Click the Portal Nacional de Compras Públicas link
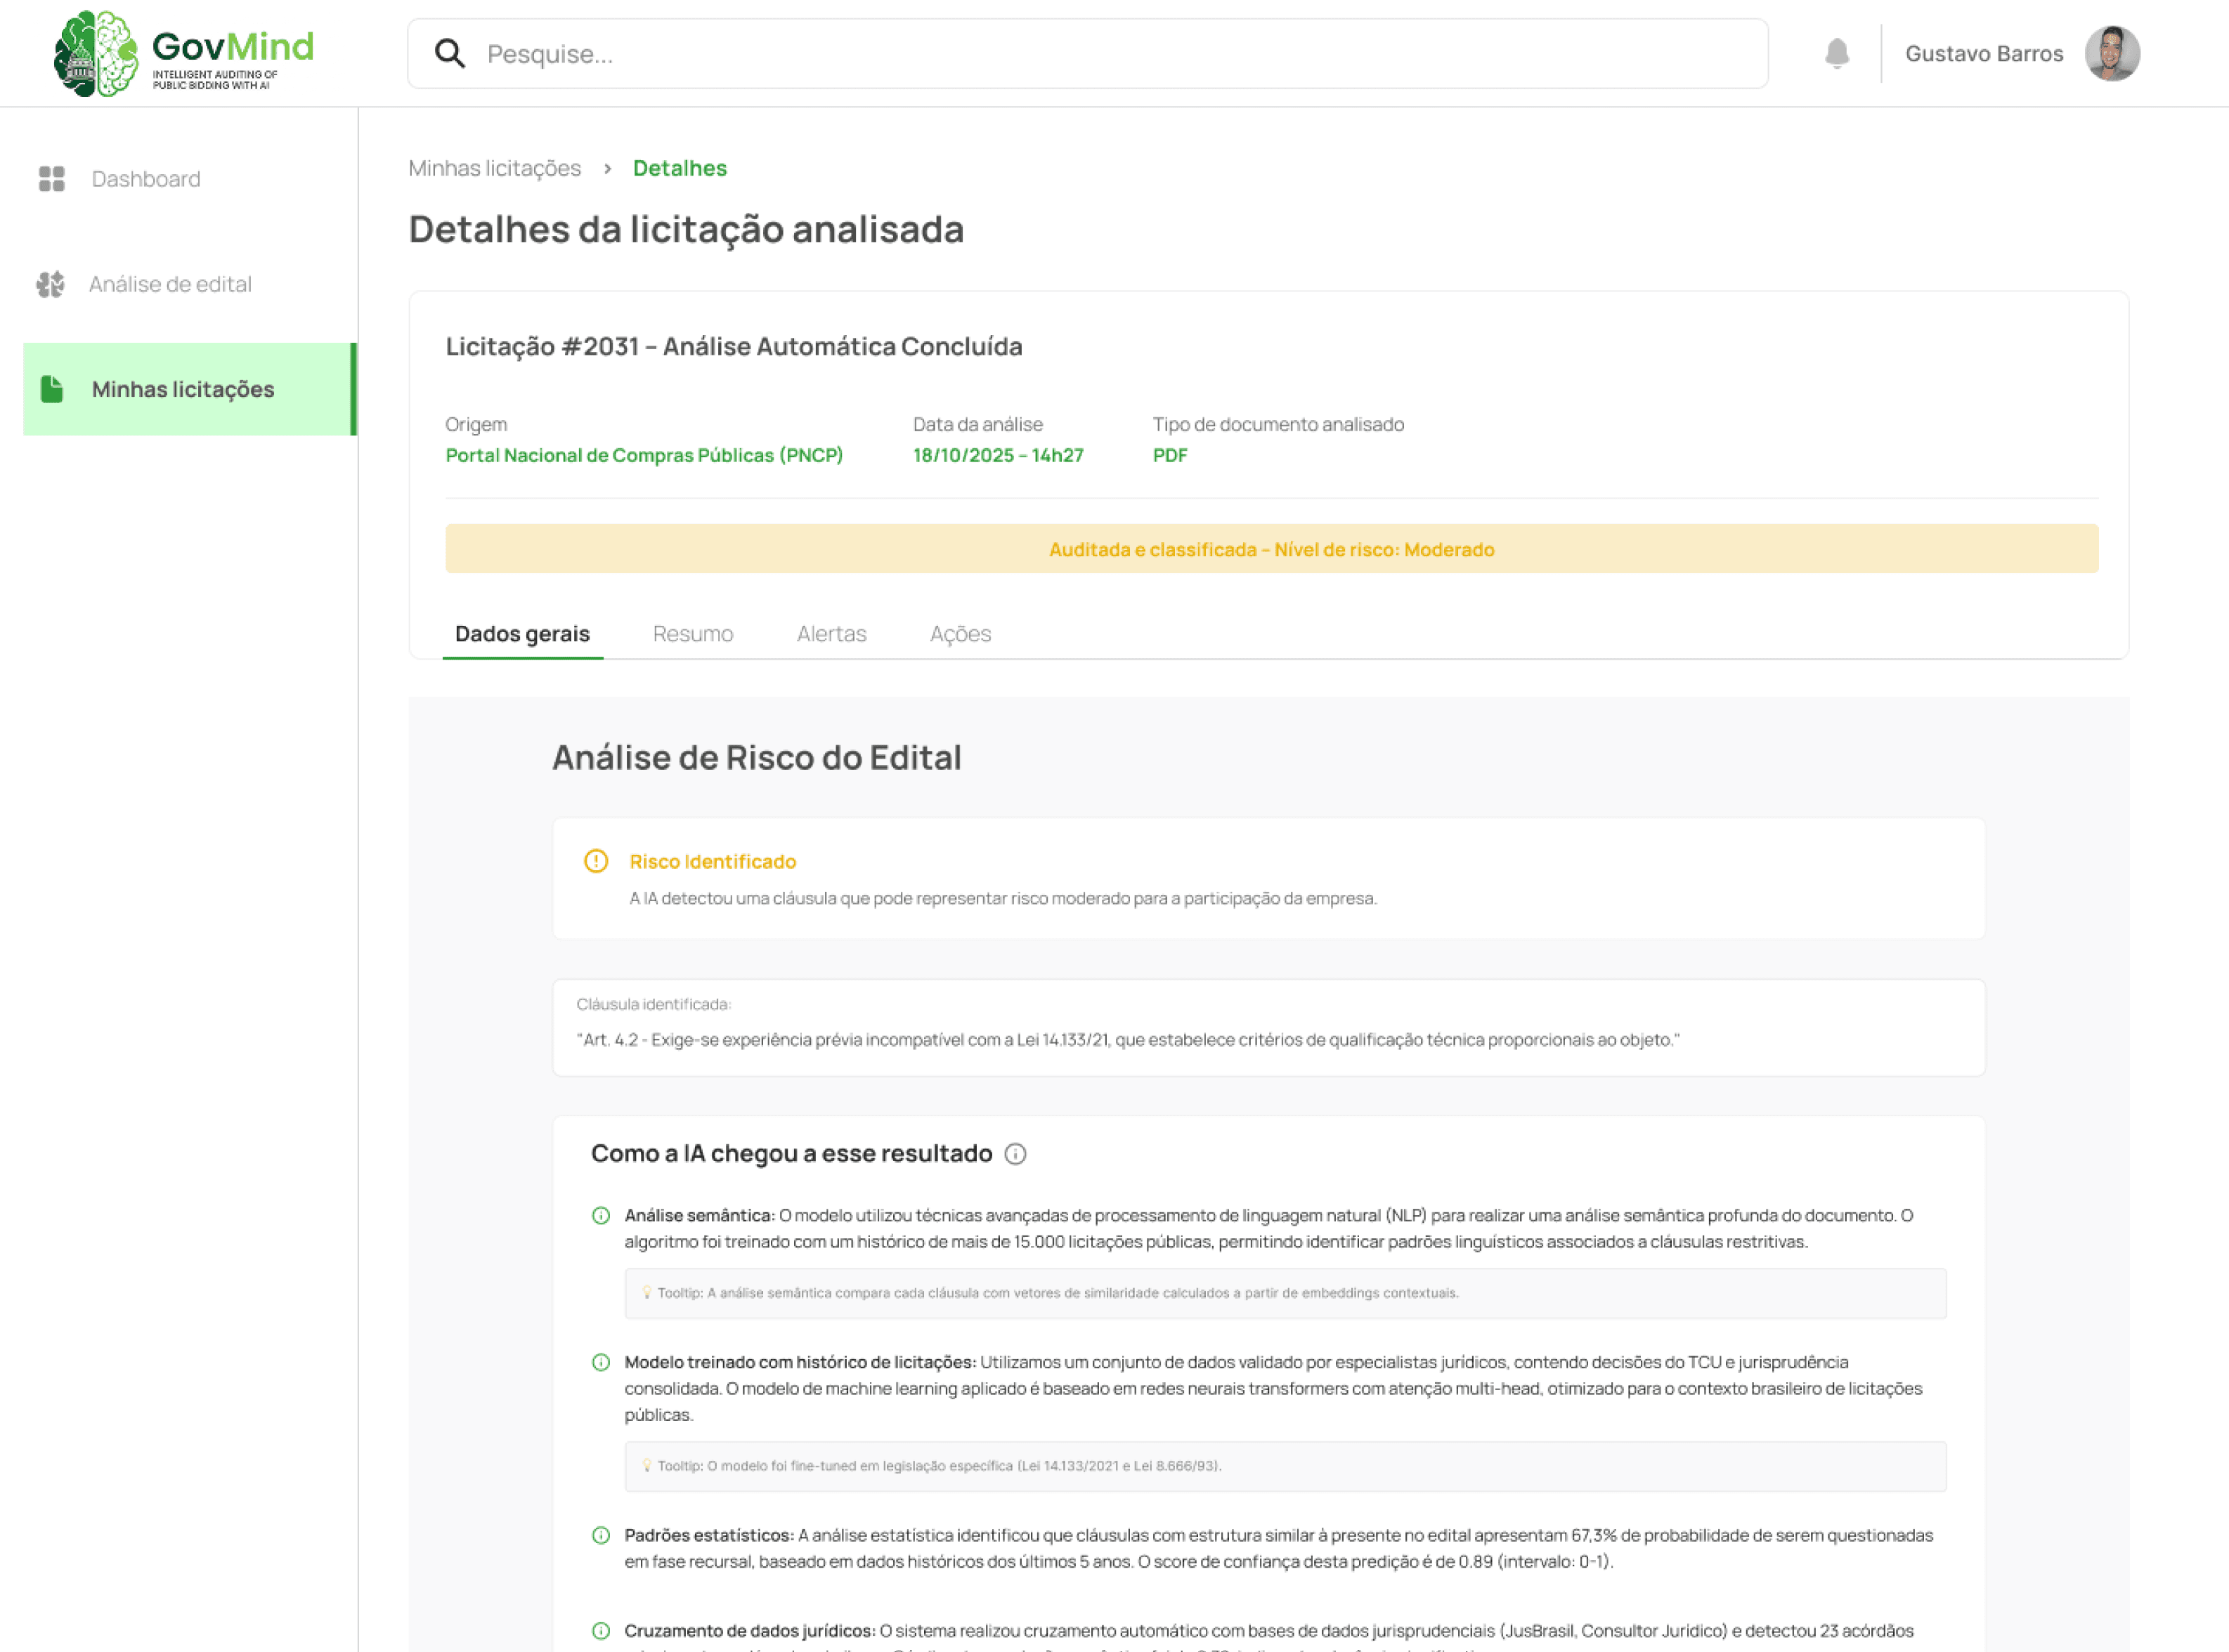 644,455
